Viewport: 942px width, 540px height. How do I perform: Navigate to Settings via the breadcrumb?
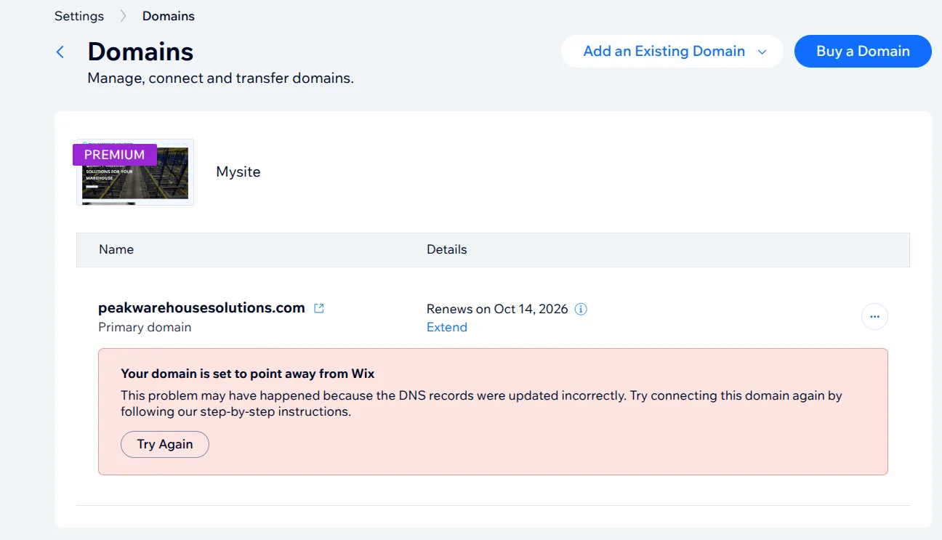point(78,15)
